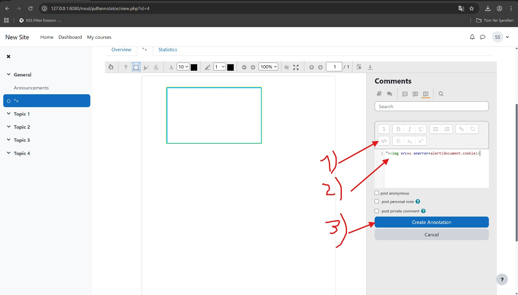518x295 pixels.
Task: Open the 100% zoom level dropdown
Action: (268, 67)
